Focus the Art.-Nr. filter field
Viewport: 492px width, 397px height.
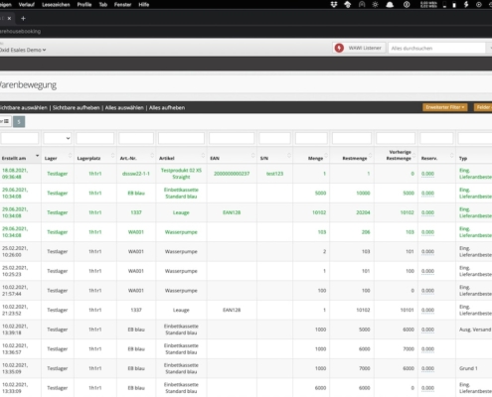tap(136, 138)
